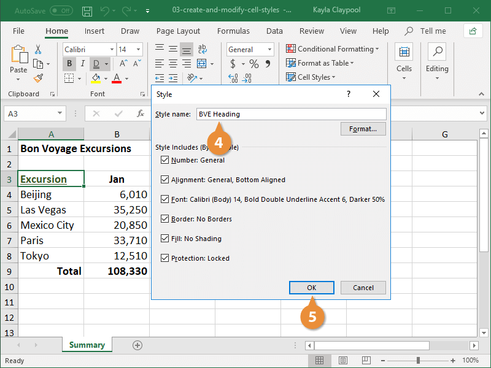Select the Italic formatting icon
The image size is (491, 368).
pyautogui.click(x=83, y=63)
